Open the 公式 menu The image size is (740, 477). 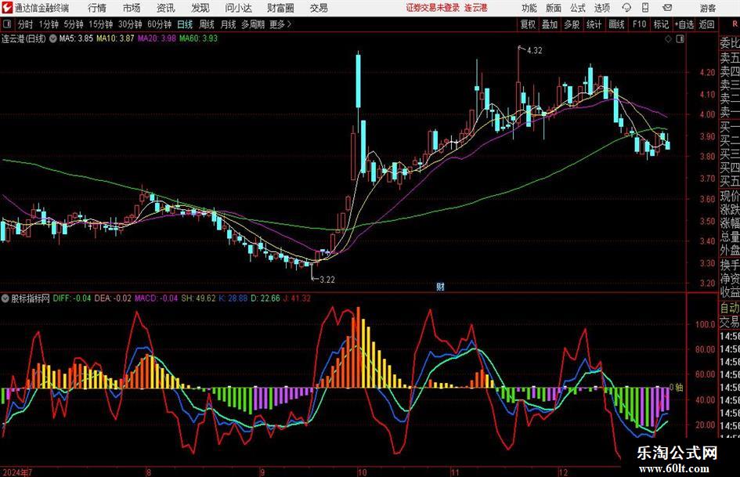578,8
